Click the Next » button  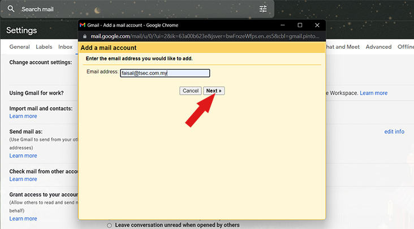click(214, 91)
